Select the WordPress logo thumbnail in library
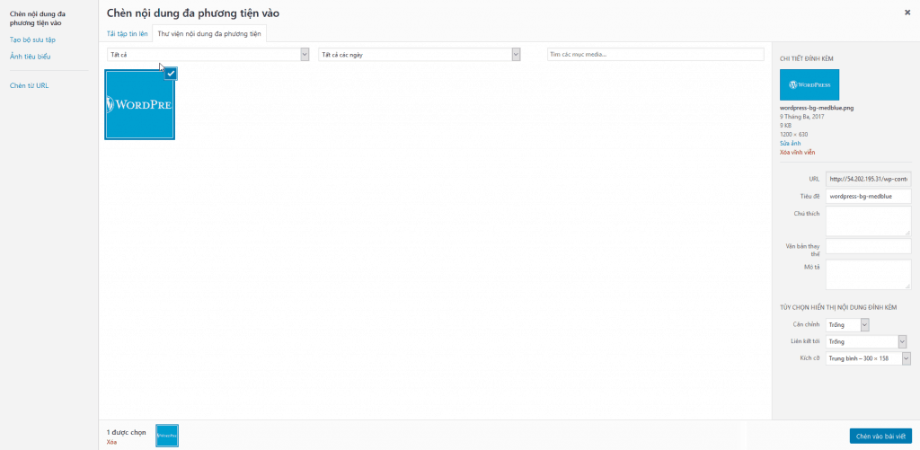 pyautogui.click(x=139, y=104)
